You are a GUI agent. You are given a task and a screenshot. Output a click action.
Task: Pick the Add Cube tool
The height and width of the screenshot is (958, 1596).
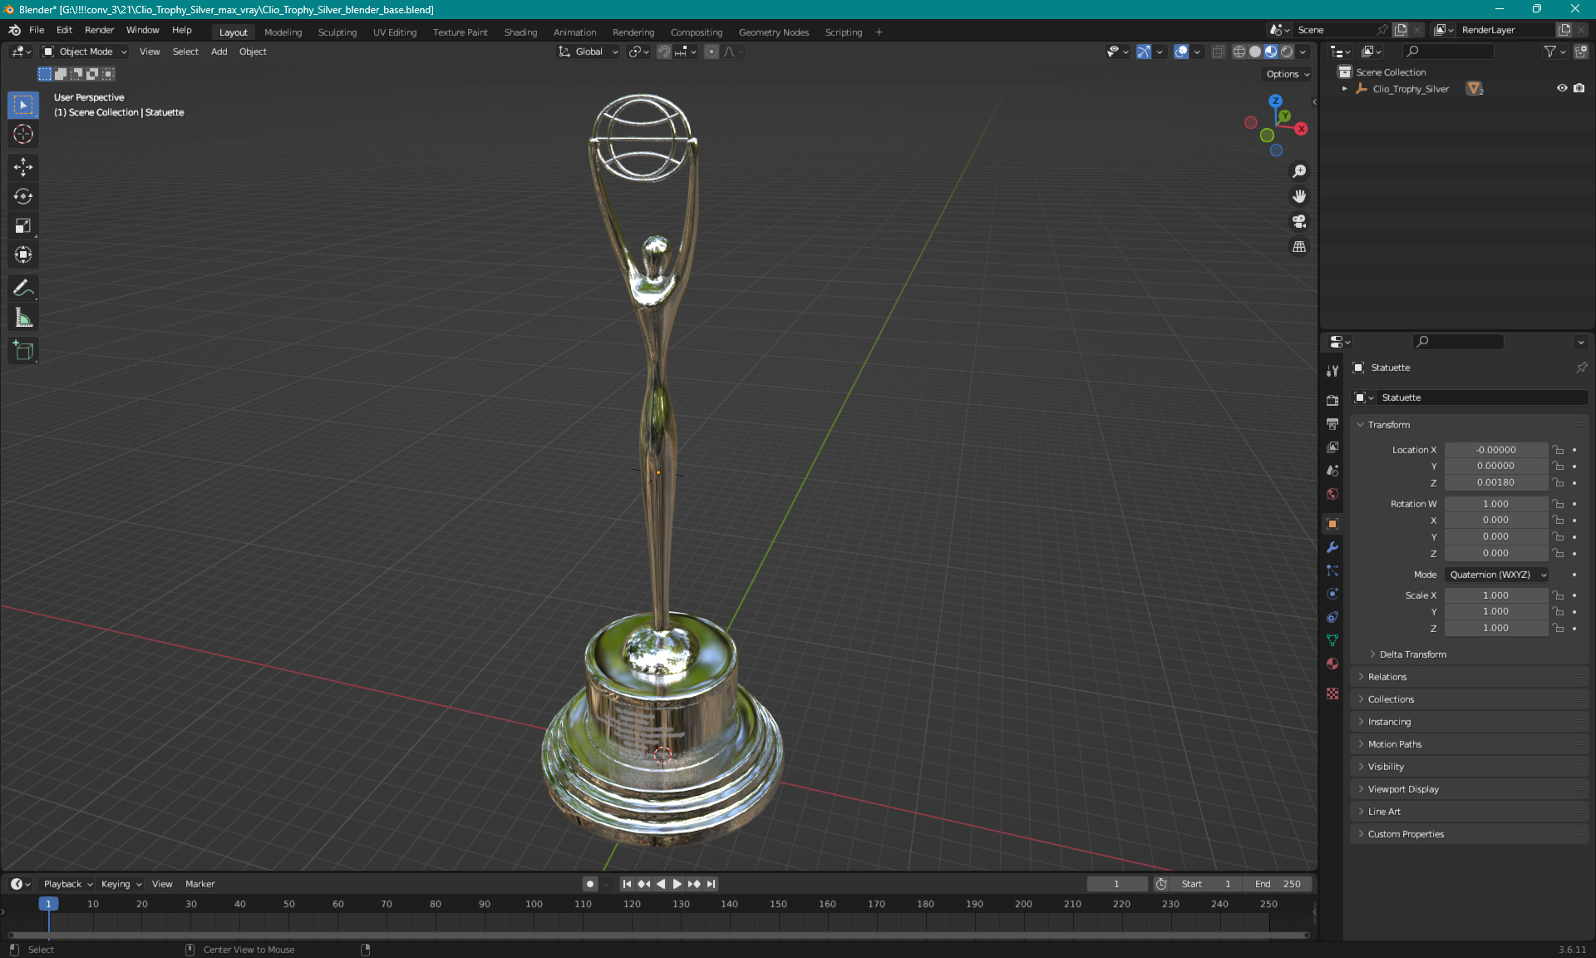pyautogui.click(x=23, y=351)
